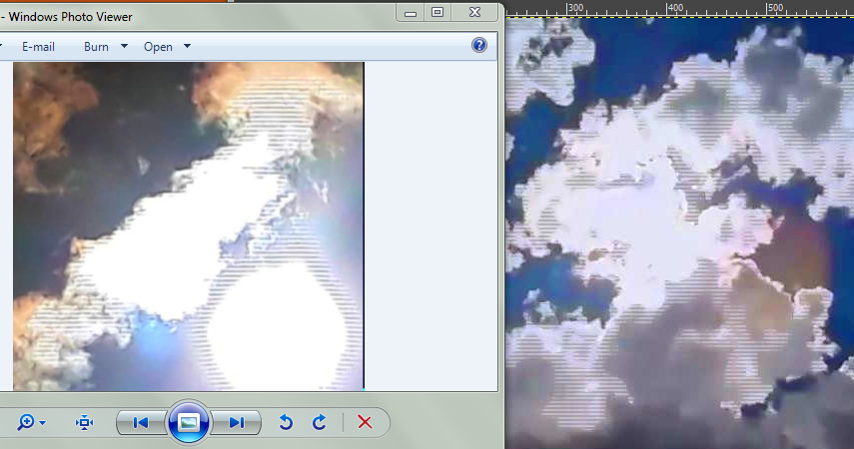This screenshot has height=449, width=854.
Task: Click the photo displayed in Photo Viewer
Action: pos(188,225)
